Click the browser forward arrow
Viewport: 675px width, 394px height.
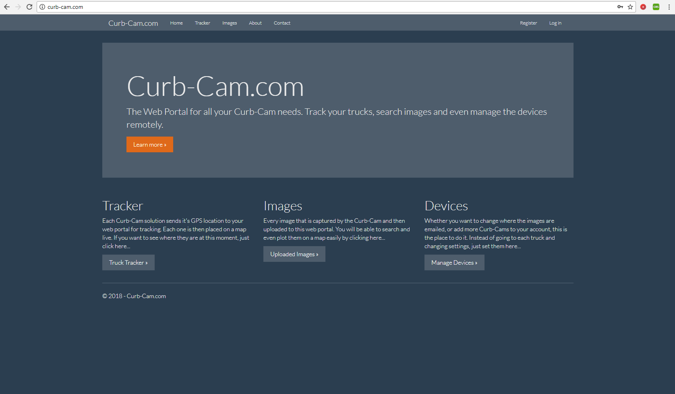(18, 7)
